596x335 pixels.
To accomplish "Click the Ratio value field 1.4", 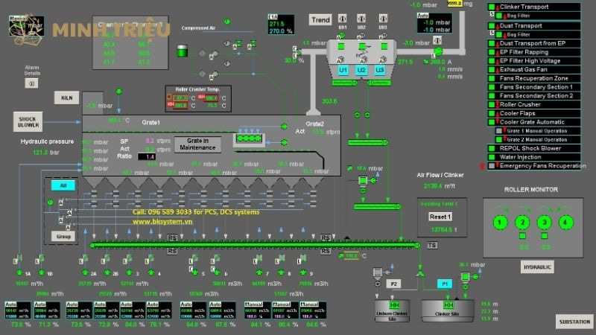I will 148,156.
